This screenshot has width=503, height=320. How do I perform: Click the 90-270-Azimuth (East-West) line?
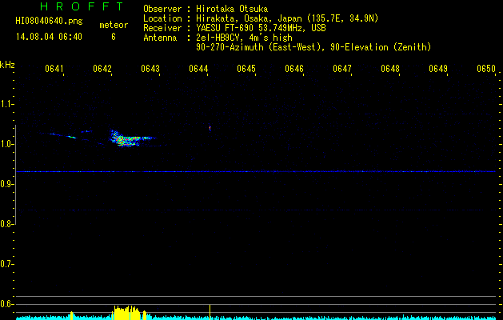click(313, 47)
